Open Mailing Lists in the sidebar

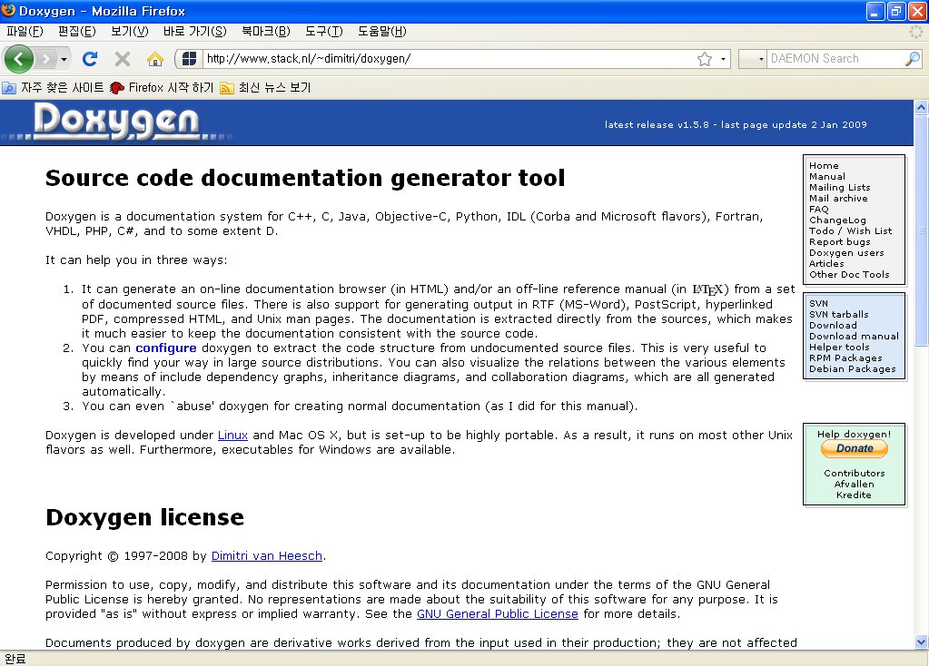[839, 187]
